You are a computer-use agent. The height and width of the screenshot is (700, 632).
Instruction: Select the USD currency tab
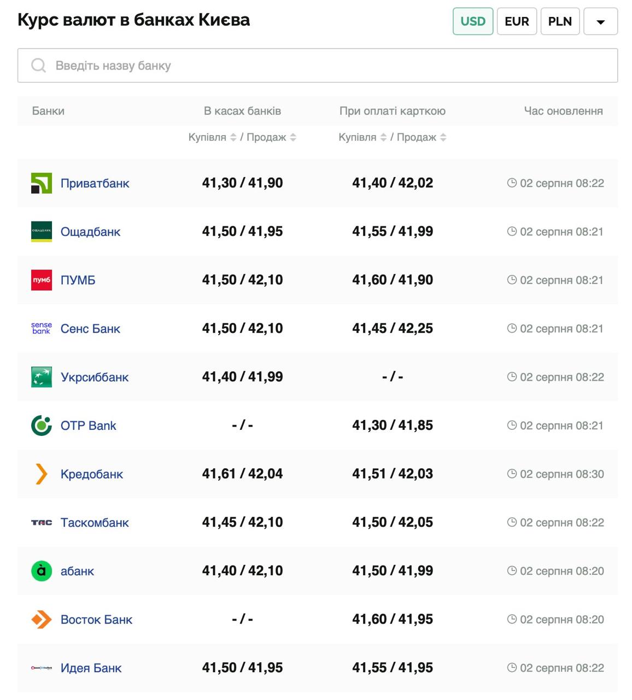473,21
